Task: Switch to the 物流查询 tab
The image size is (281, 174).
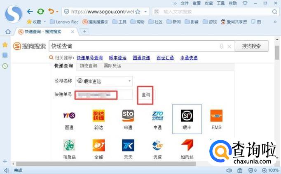Action: pos(88,66)
